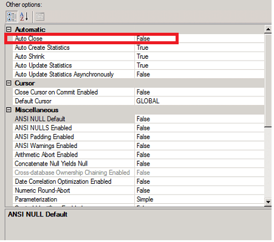Collapse the Cursor category

click(x=9, y=83)
